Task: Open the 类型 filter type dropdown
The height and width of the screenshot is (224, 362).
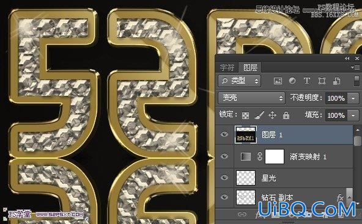Action: (x=240, y=81)
